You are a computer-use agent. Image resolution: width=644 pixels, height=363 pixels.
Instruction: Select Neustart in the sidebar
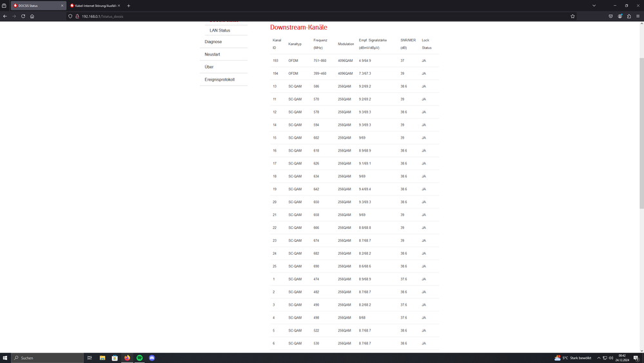click(212, 54)
